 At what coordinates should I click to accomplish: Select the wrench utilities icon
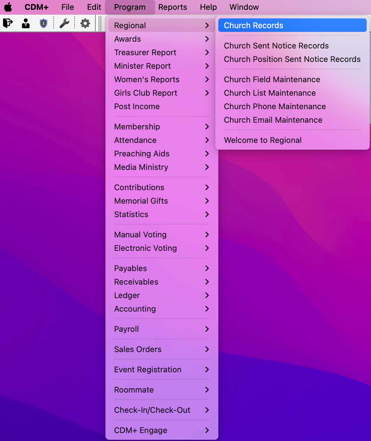pyautogui.click(x=65, y=23)
